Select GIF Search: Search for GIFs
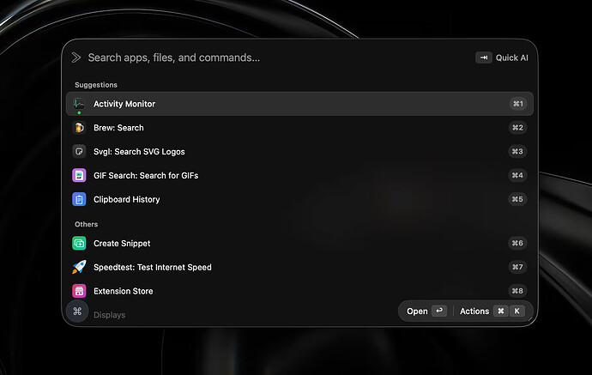The height and width of the screenshot is (375, 592). [299, 175]
